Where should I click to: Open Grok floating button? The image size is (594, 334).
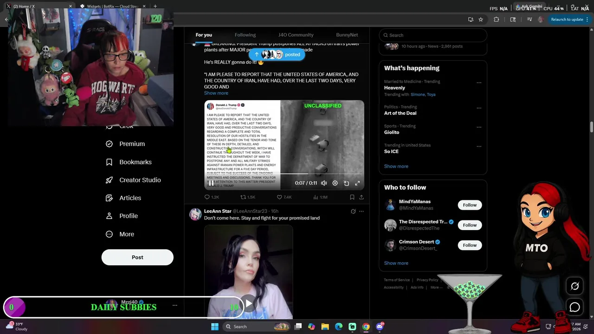coord(575,286)
